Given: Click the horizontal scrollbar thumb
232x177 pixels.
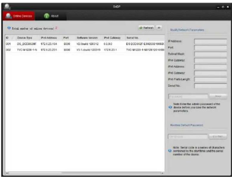Looking at the screenshot, I should tap(35, 173).
